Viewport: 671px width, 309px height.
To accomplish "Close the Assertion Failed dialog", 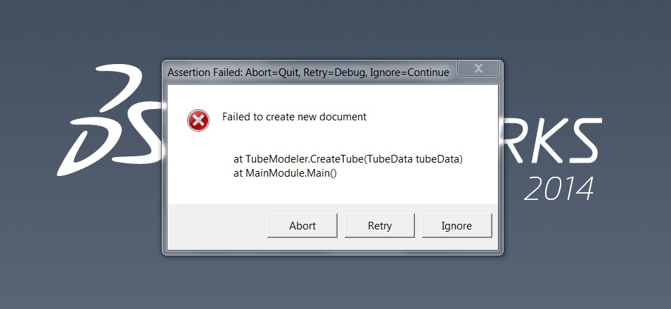I will [x=478, y=69].
